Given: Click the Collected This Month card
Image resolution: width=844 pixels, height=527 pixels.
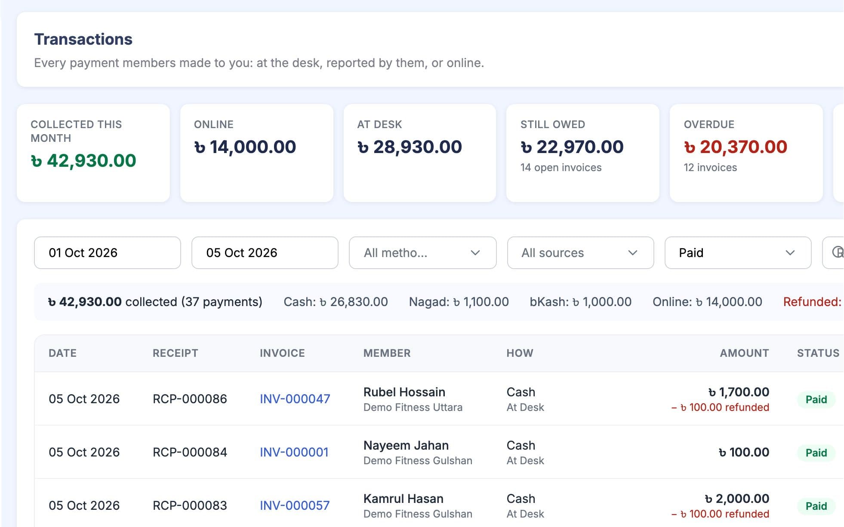Looking at the screenshot, I should (x=93, y=153).
